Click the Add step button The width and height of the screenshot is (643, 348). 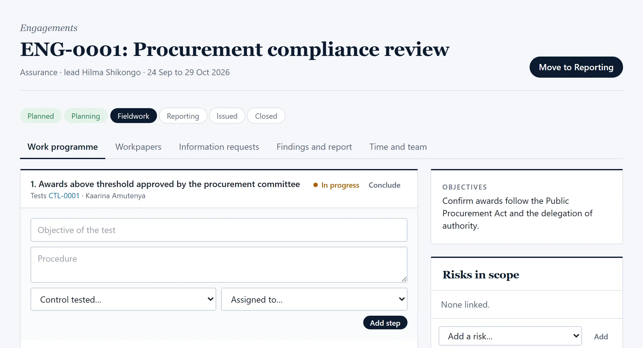385,323
